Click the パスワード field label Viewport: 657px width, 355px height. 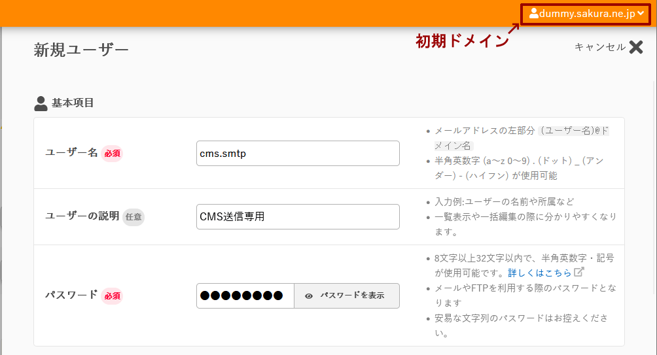pyautogui.click(x=71, y=295)
